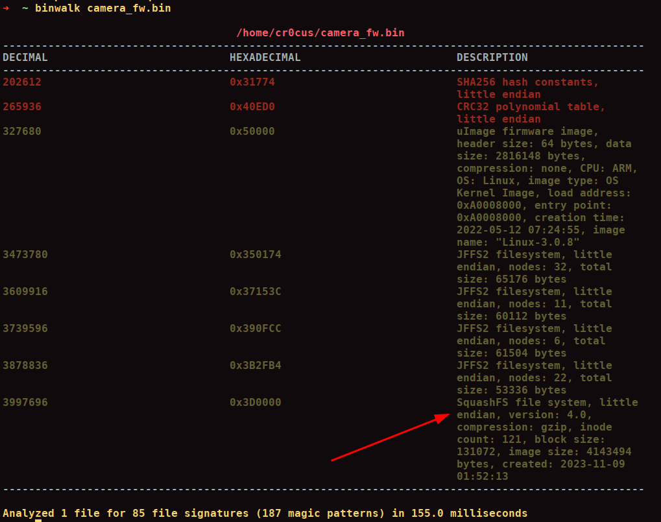The width and height of the screenshot is (661, 522).
Task: Select hex offset 0x350174
Action: [256, 254]
